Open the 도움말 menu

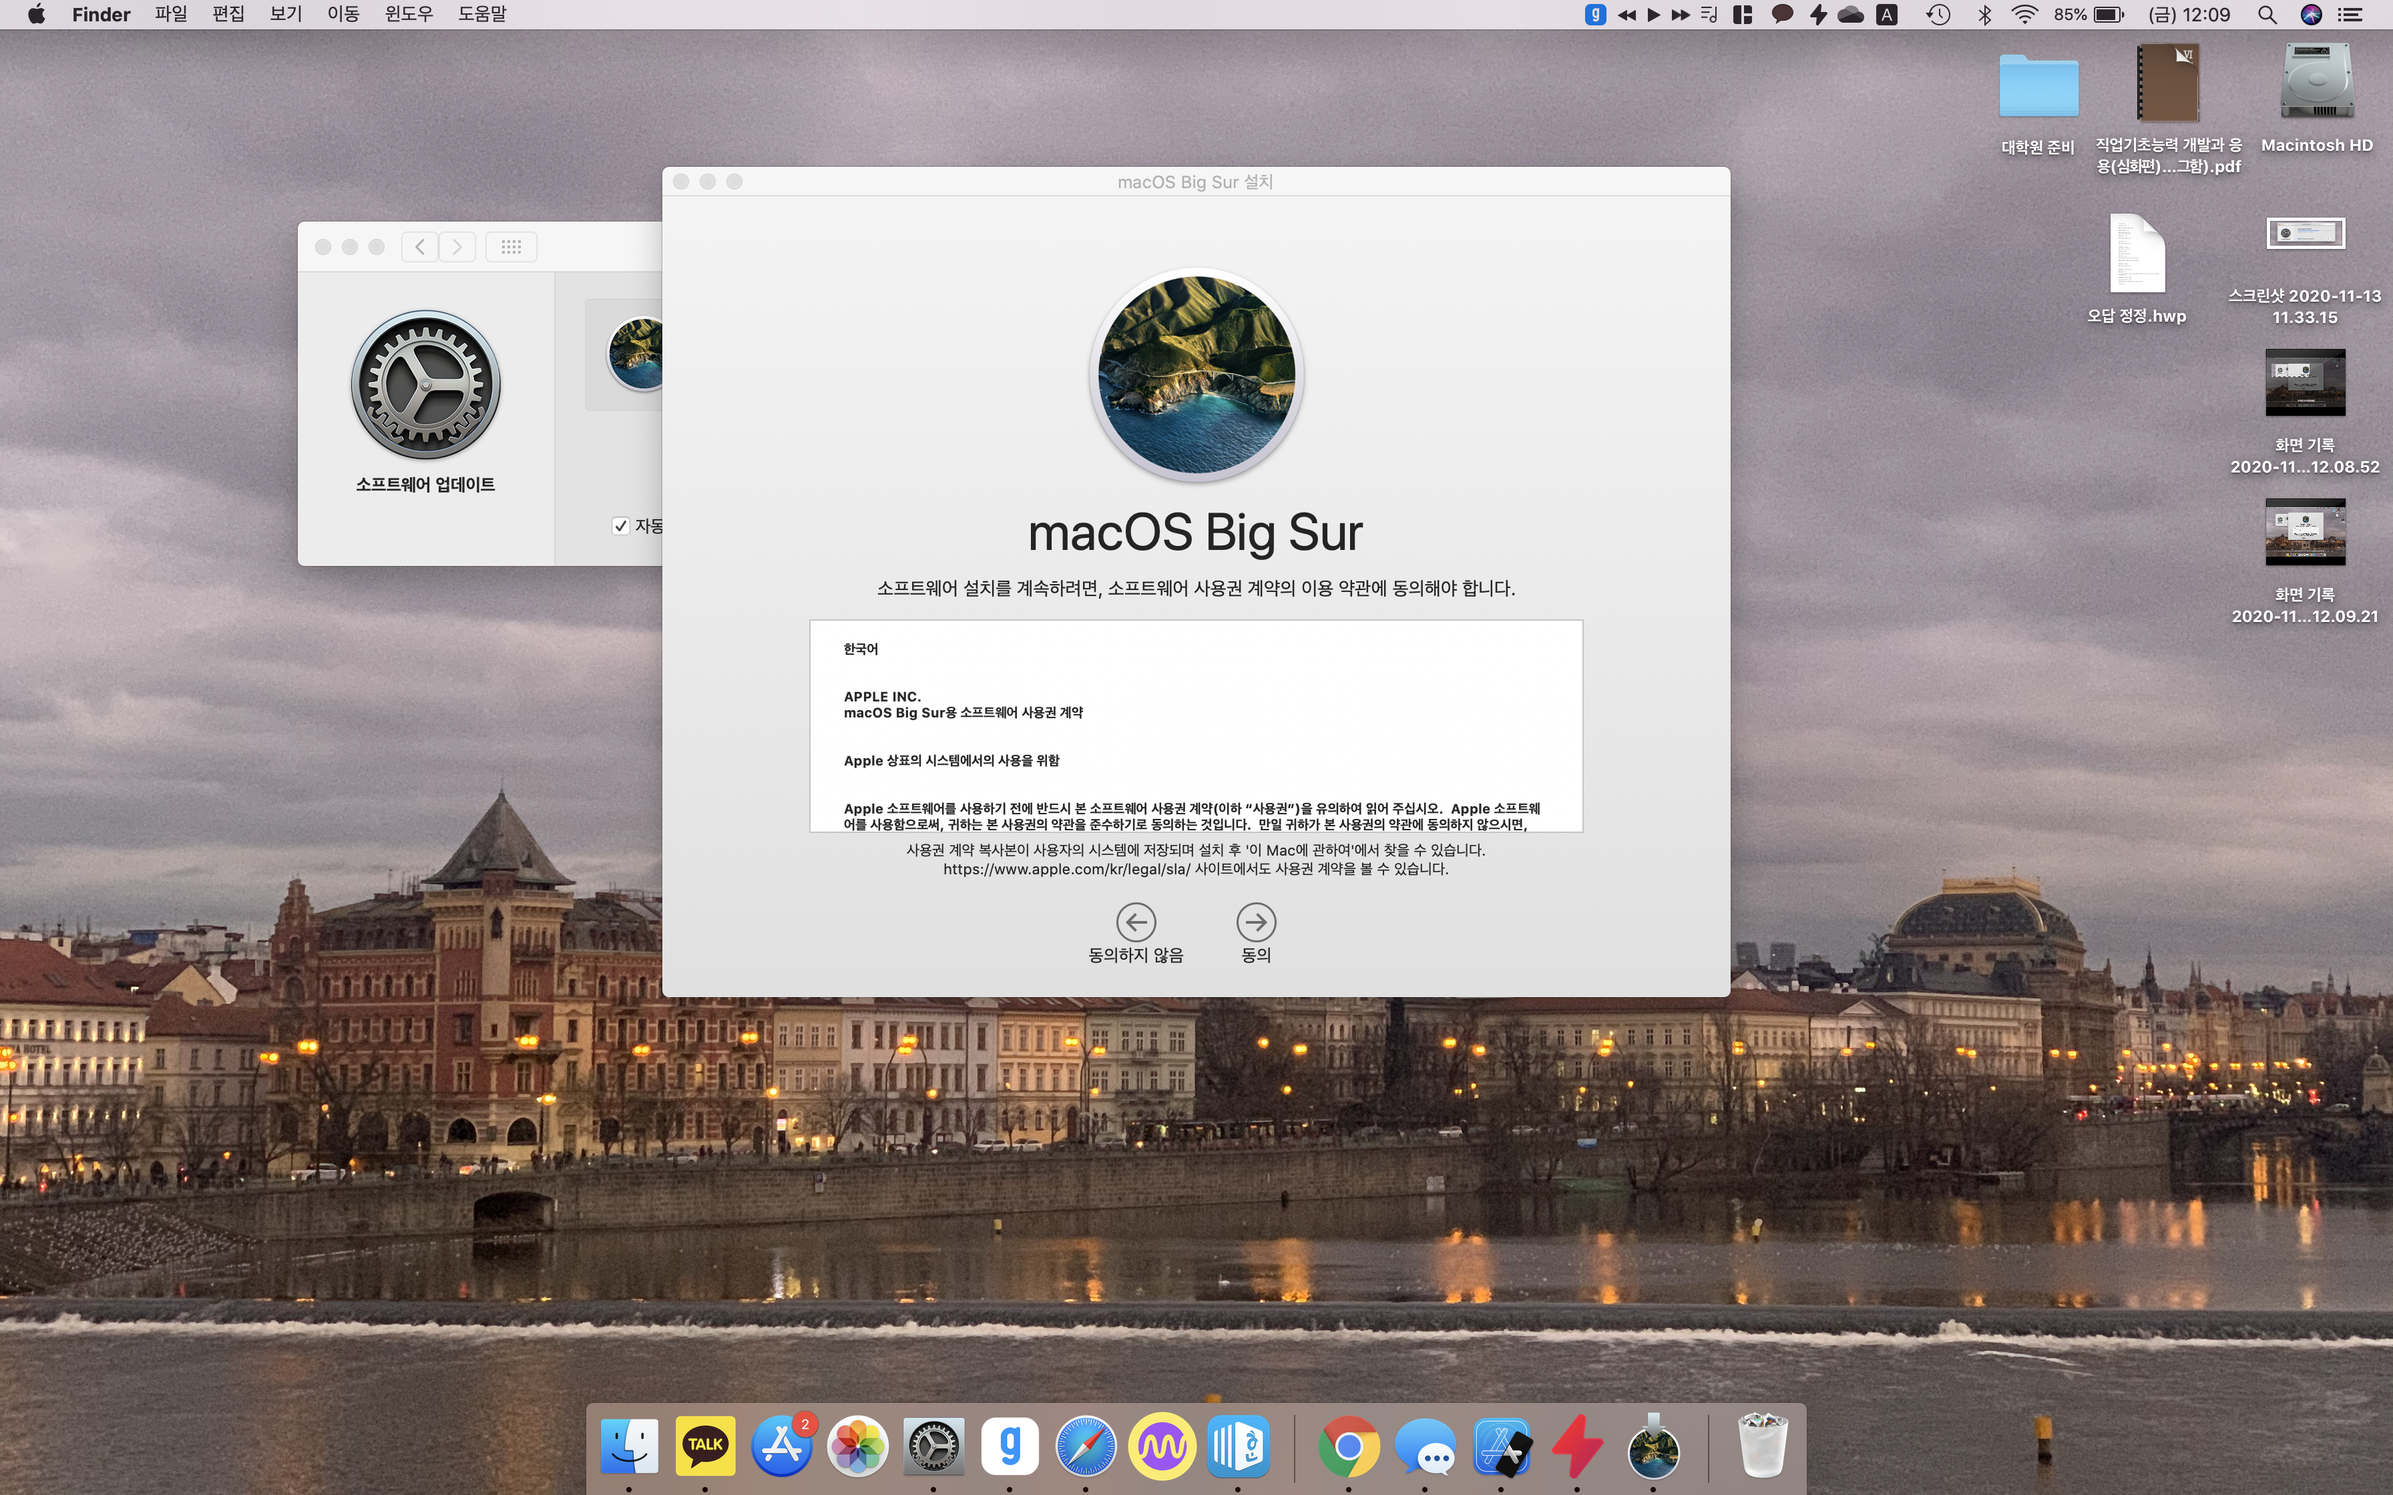coord(481,14)
